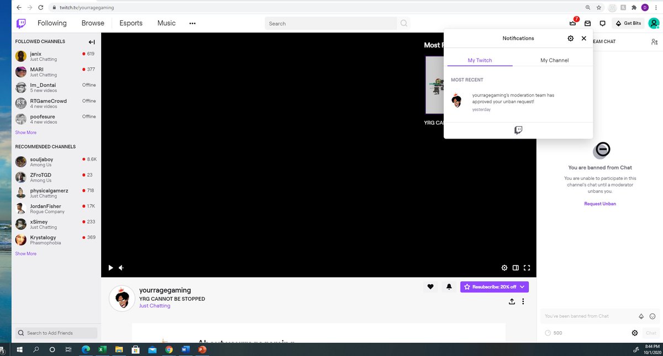Switch to the My Channel notifications tab
The image size is (663, 356).
click(554, 60)
